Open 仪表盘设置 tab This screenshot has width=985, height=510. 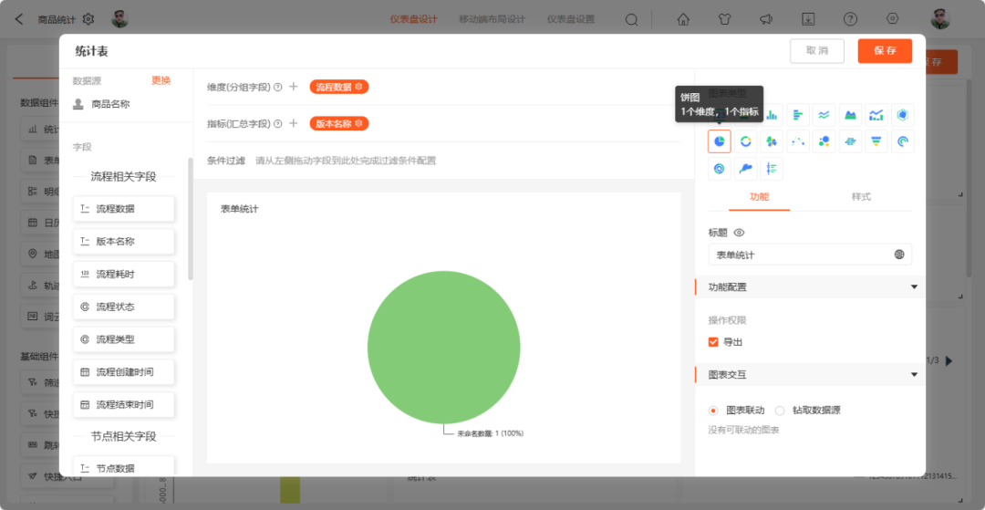coord(570,19)
